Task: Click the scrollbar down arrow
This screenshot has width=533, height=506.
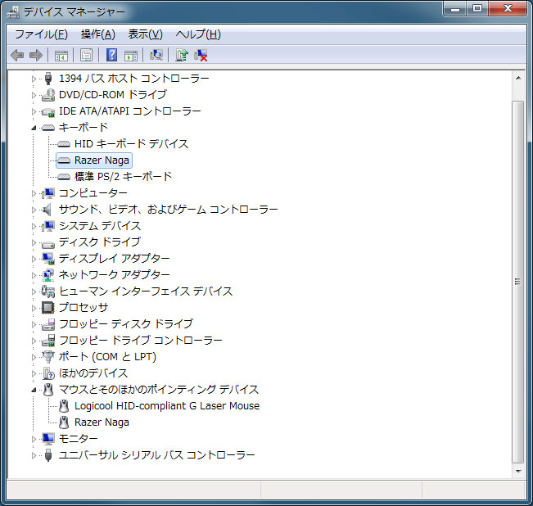Action: pos(518,472)
